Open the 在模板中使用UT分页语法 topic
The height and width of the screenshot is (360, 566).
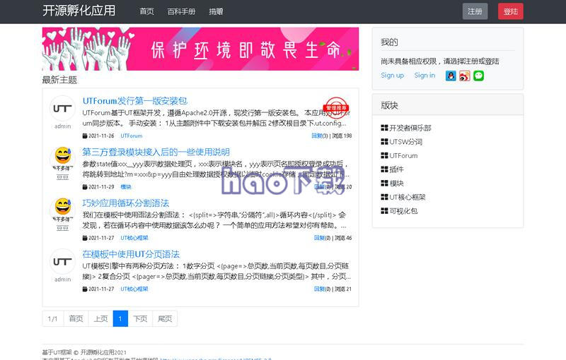[x=131, y=254]
